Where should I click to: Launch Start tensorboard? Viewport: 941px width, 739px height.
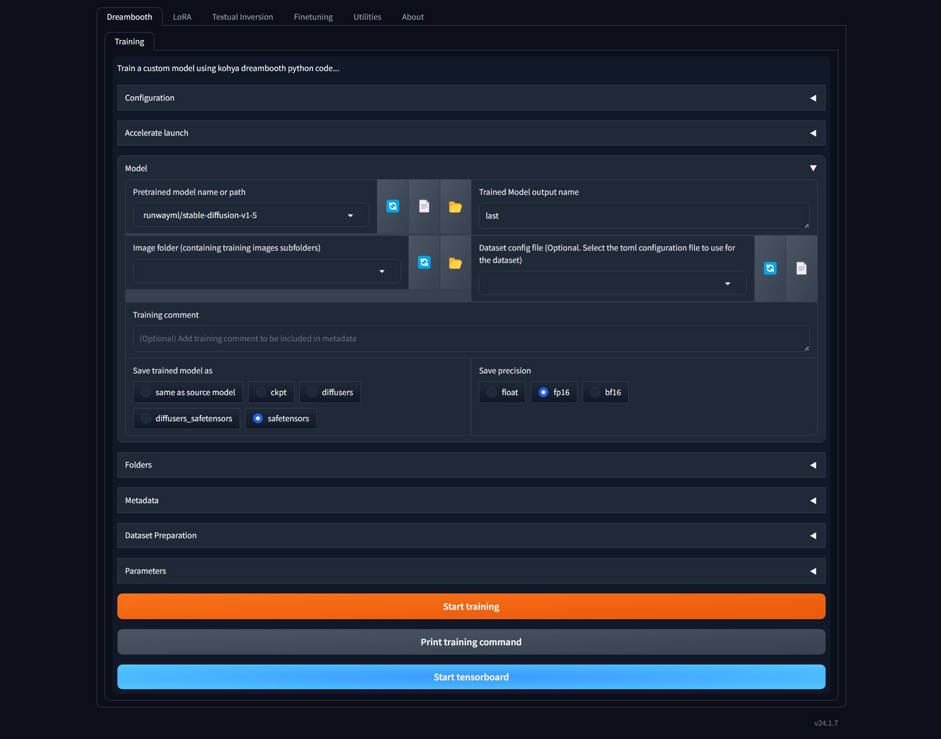[x=471, y=677]
